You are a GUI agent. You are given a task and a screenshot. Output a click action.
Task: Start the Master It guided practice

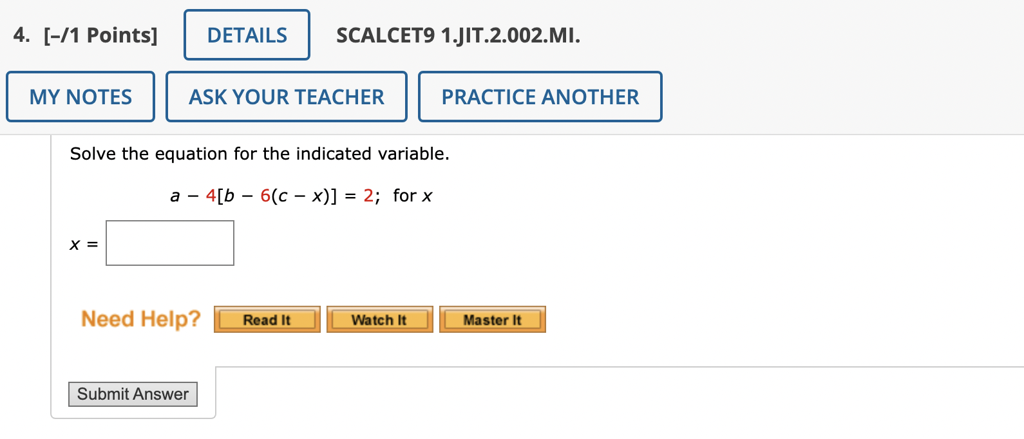492,319
